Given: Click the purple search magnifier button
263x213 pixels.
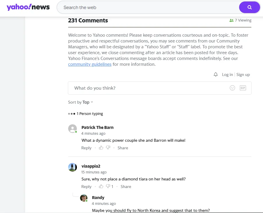Looking at the screenshot, I should click(x=249, y=7).
